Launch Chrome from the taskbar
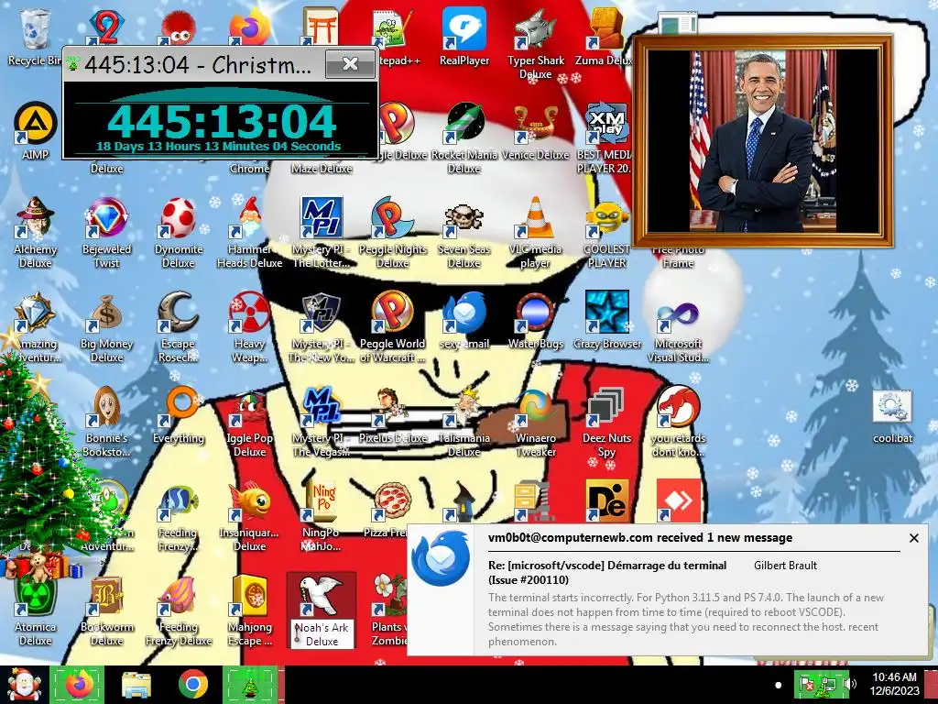This screenshot has width=938, height=704. pyautogui.click(x=192, y=685)
